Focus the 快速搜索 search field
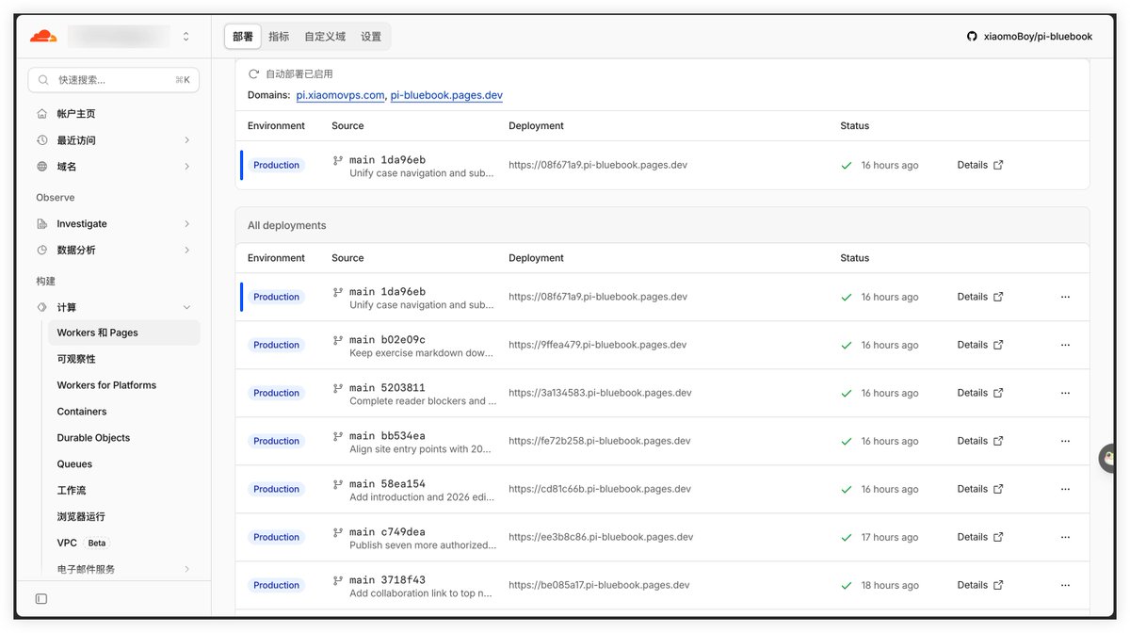Viewport: 1130px width, 633px height. tap(113, 80)
